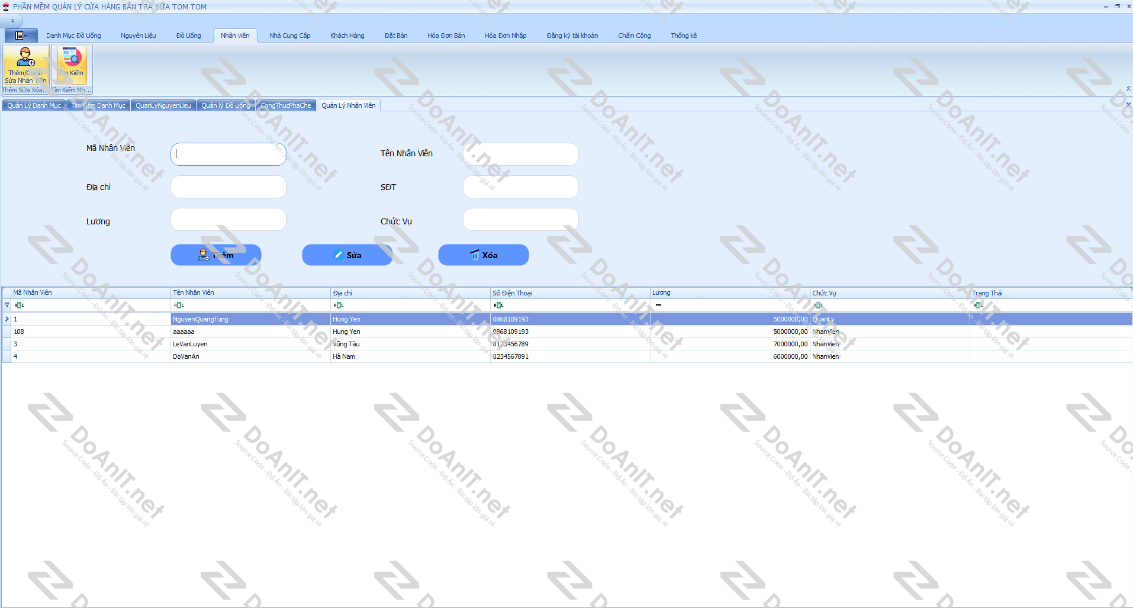
Task: Click Tìm Kiếm ribbon icon
Action: tap(71, 65)
